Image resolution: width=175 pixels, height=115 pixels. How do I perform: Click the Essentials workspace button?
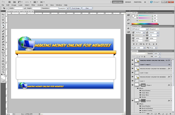(x=118, y=2)
